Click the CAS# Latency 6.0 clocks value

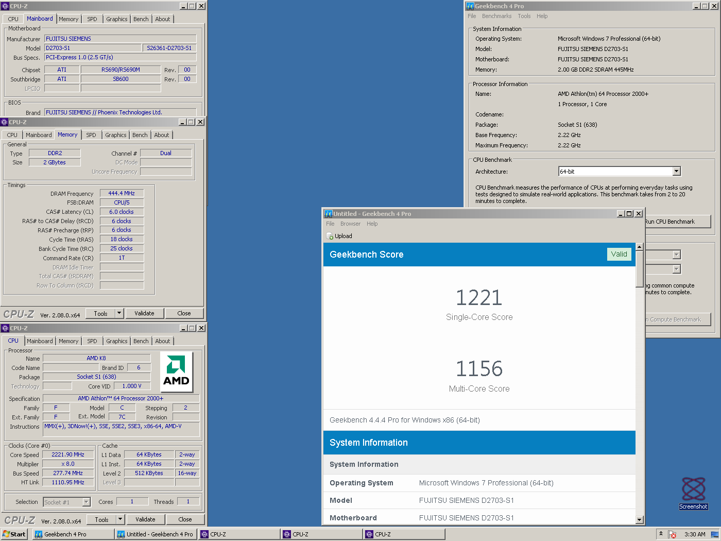[122, 212]
